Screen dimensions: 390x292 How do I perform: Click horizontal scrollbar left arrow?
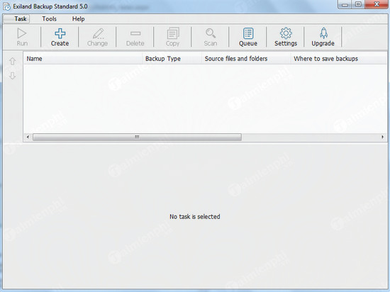tap(28, 137)
